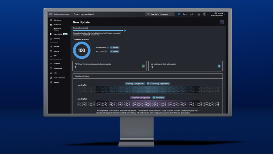Click the Primary dataplane chip
The image size is (274, 155).
135,84
